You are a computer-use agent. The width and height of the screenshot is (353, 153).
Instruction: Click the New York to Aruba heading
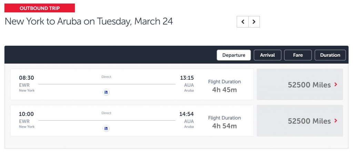(x=89, y=21)
